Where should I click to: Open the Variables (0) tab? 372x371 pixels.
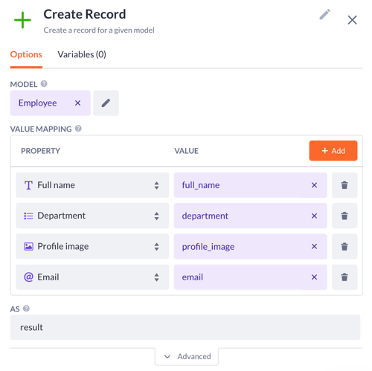pyautogui.click(x=82, y=54)
